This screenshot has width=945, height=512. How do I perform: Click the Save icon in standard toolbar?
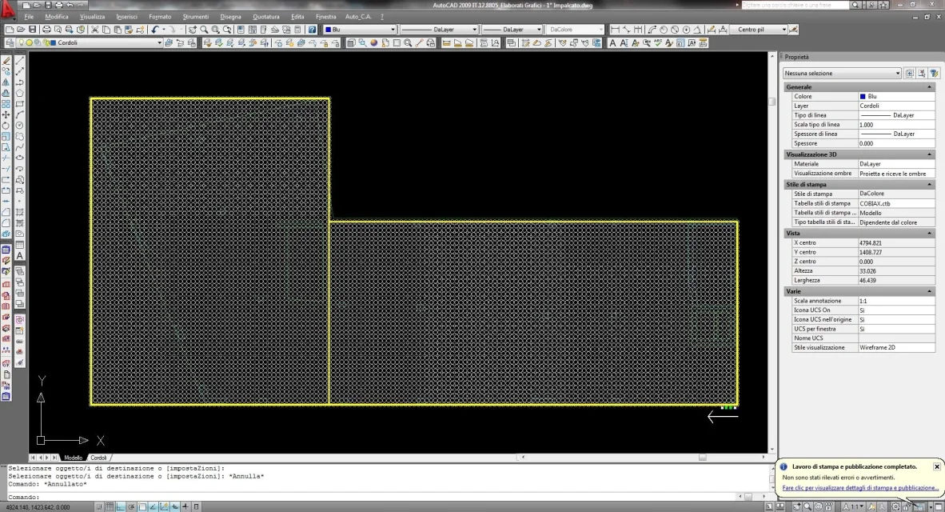[32, 29]
